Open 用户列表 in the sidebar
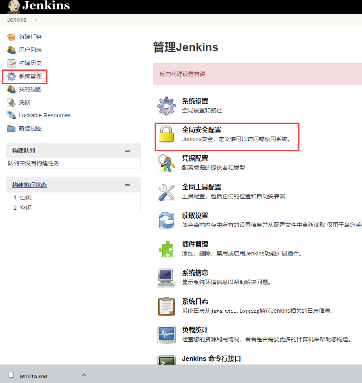Image resolution: width=362 pixels, height=383 pixels. pyautogui.click(x=30, y=50)
